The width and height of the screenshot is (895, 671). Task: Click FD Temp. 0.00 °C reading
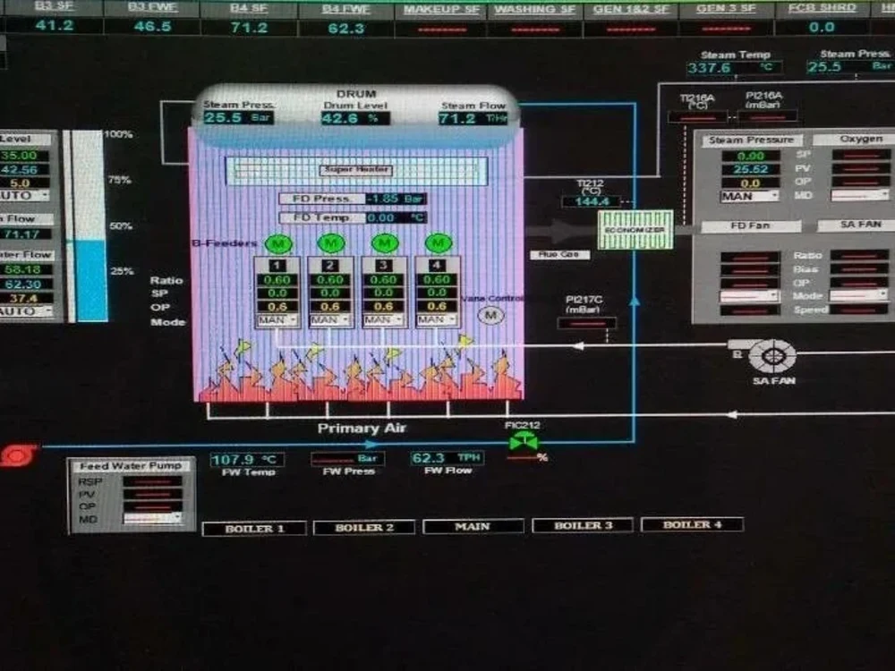(x=396, y=217)
